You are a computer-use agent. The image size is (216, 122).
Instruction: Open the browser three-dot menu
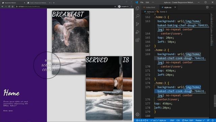(x=132, y=6)
